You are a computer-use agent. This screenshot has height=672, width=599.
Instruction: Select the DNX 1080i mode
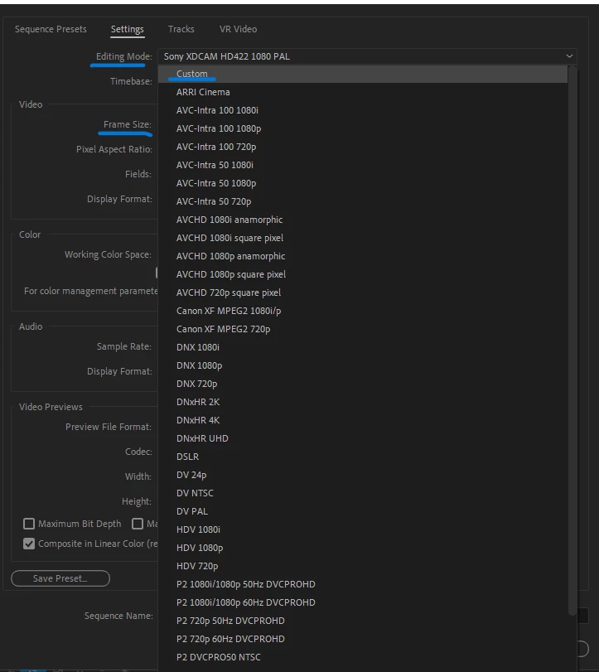pos(363,347)
